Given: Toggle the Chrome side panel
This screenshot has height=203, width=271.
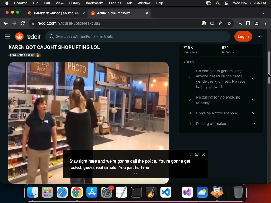Looking at the screenshot, I should (x=248, y=23).
